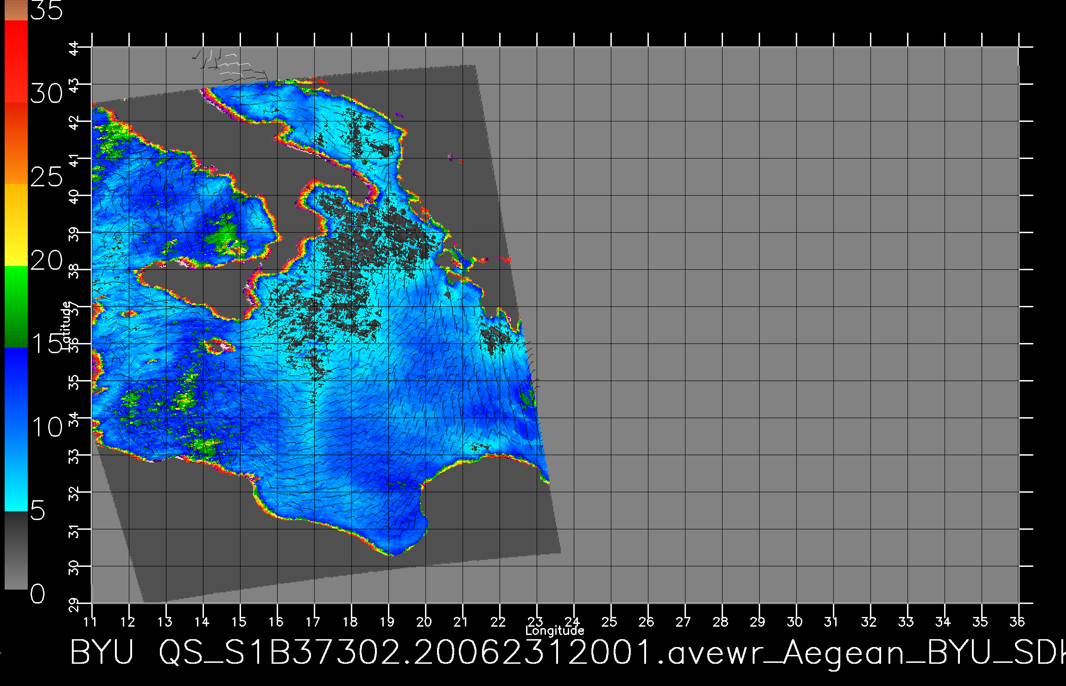This screenshot has width=1066, height=686.
Task: Select longitude tick label 22
Action: 498,621
